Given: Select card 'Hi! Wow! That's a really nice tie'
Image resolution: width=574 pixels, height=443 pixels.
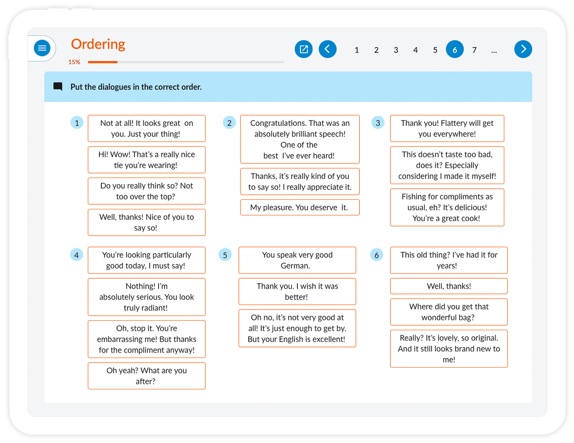Looking at the screenshot, I should tap(146, 160).
